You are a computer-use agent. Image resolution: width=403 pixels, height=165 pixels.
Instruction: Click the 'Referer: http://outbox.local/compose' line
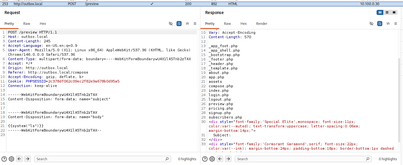(x=48, y=72)
